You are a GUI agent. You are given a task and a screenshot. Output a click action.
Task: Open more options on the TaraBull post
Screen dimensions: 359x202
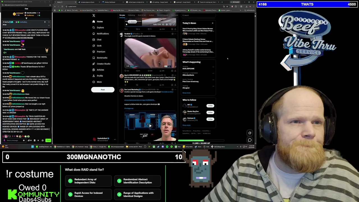175,34
